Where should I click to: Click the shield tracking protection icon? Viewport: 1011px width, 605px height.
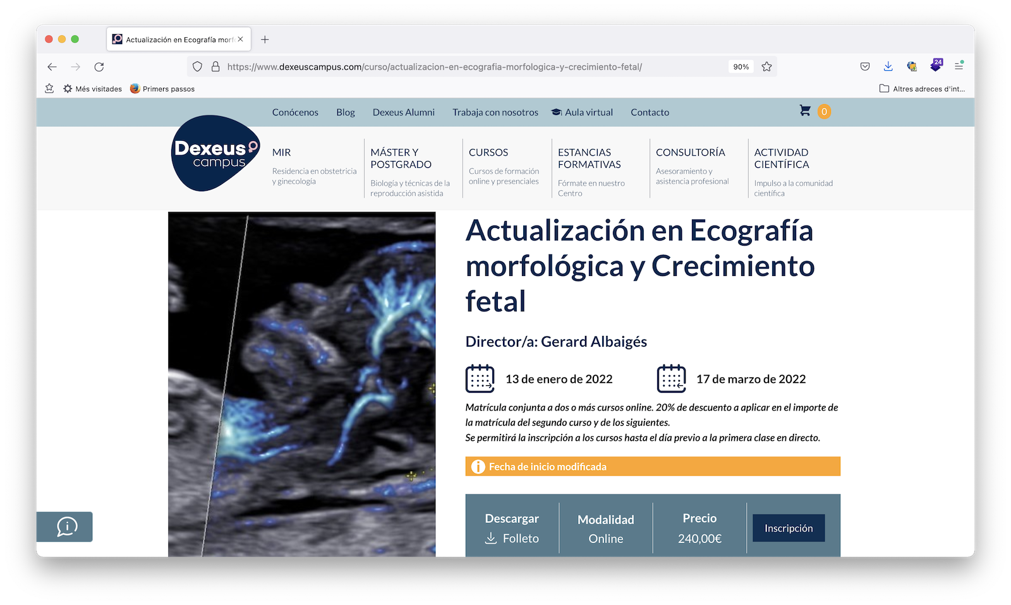[x=197, y=67]
